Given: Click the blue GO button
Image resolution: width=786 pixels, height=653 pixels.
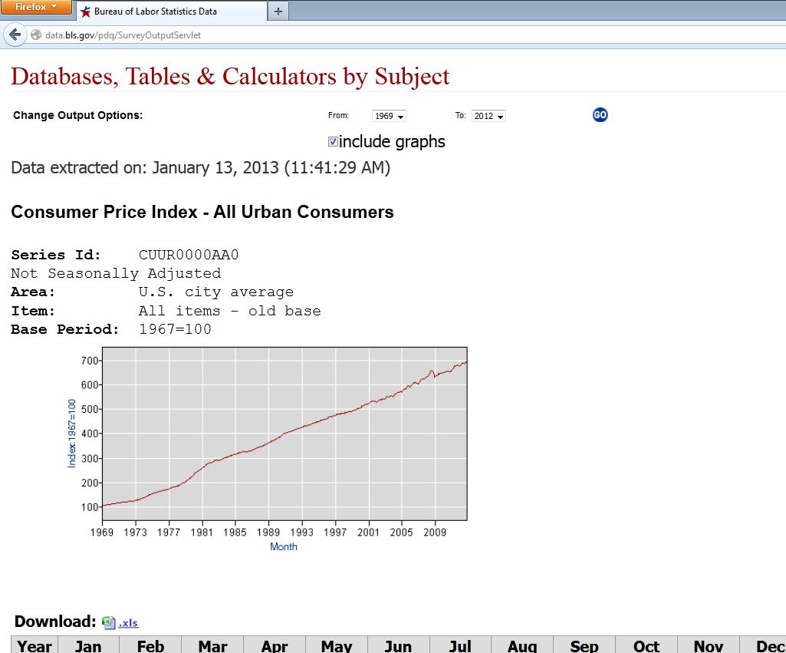Looking at the screenshot, I should (x=600, y=115).
